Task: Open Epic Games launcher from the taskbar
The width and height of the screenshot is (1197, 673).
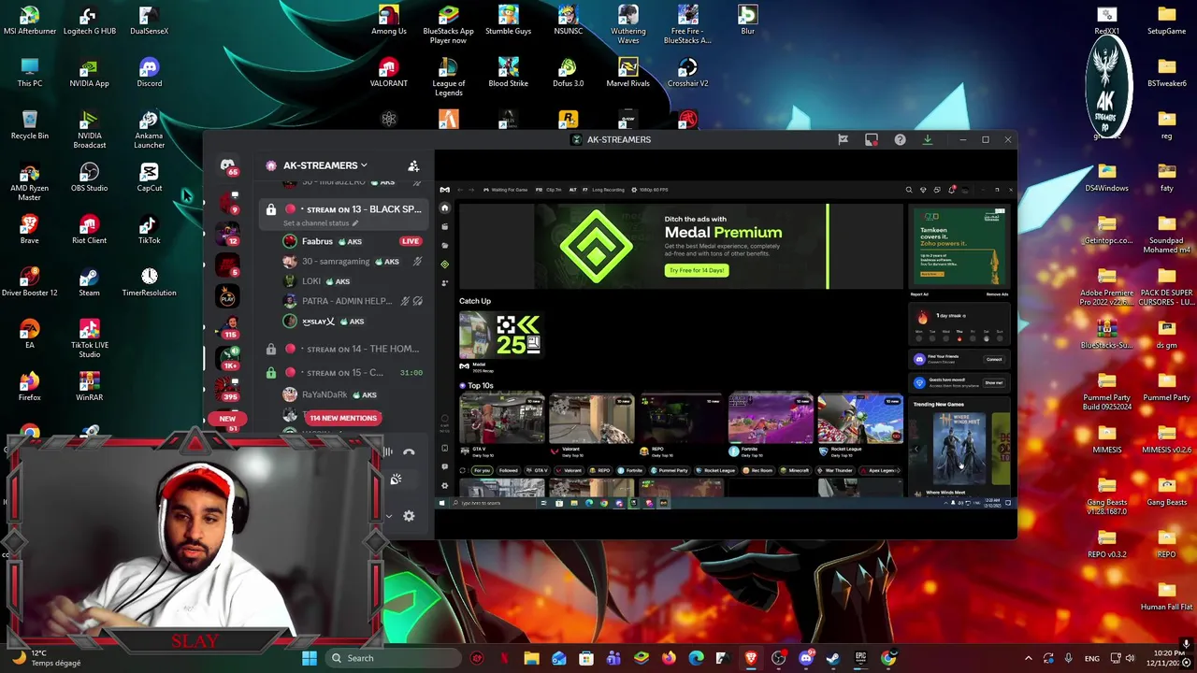Action: (x=860, y=658)
